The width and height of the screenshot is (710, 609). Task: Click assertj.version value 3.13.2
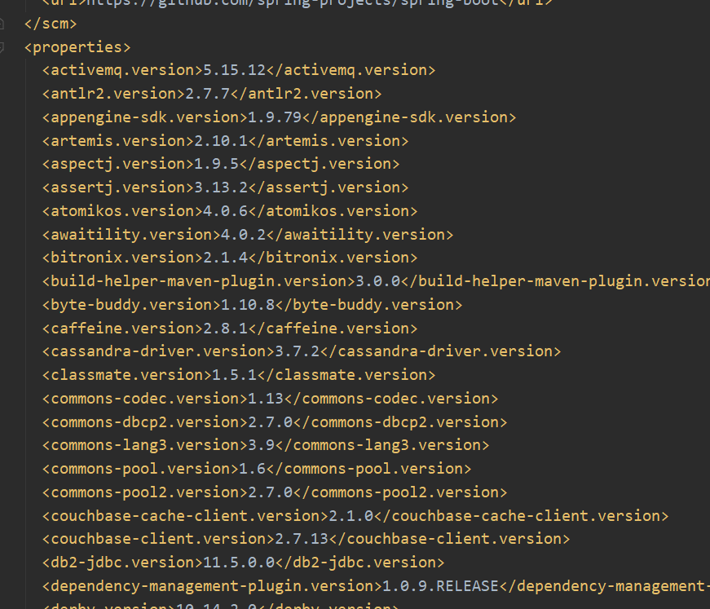tap(221, 188)
